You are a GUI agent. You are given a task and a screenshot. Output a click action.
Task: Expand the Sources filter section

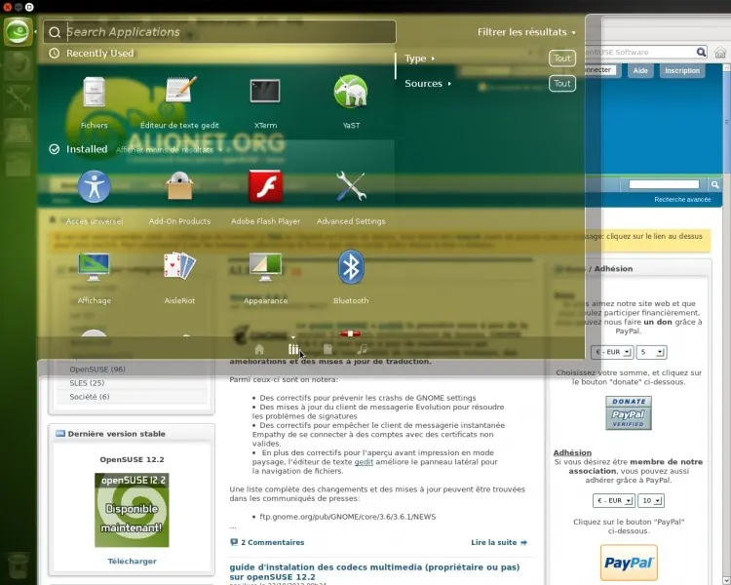point(428,84)
